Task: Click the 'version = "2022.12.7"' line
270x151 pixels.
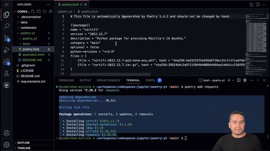Action: (x=89, y=34)
